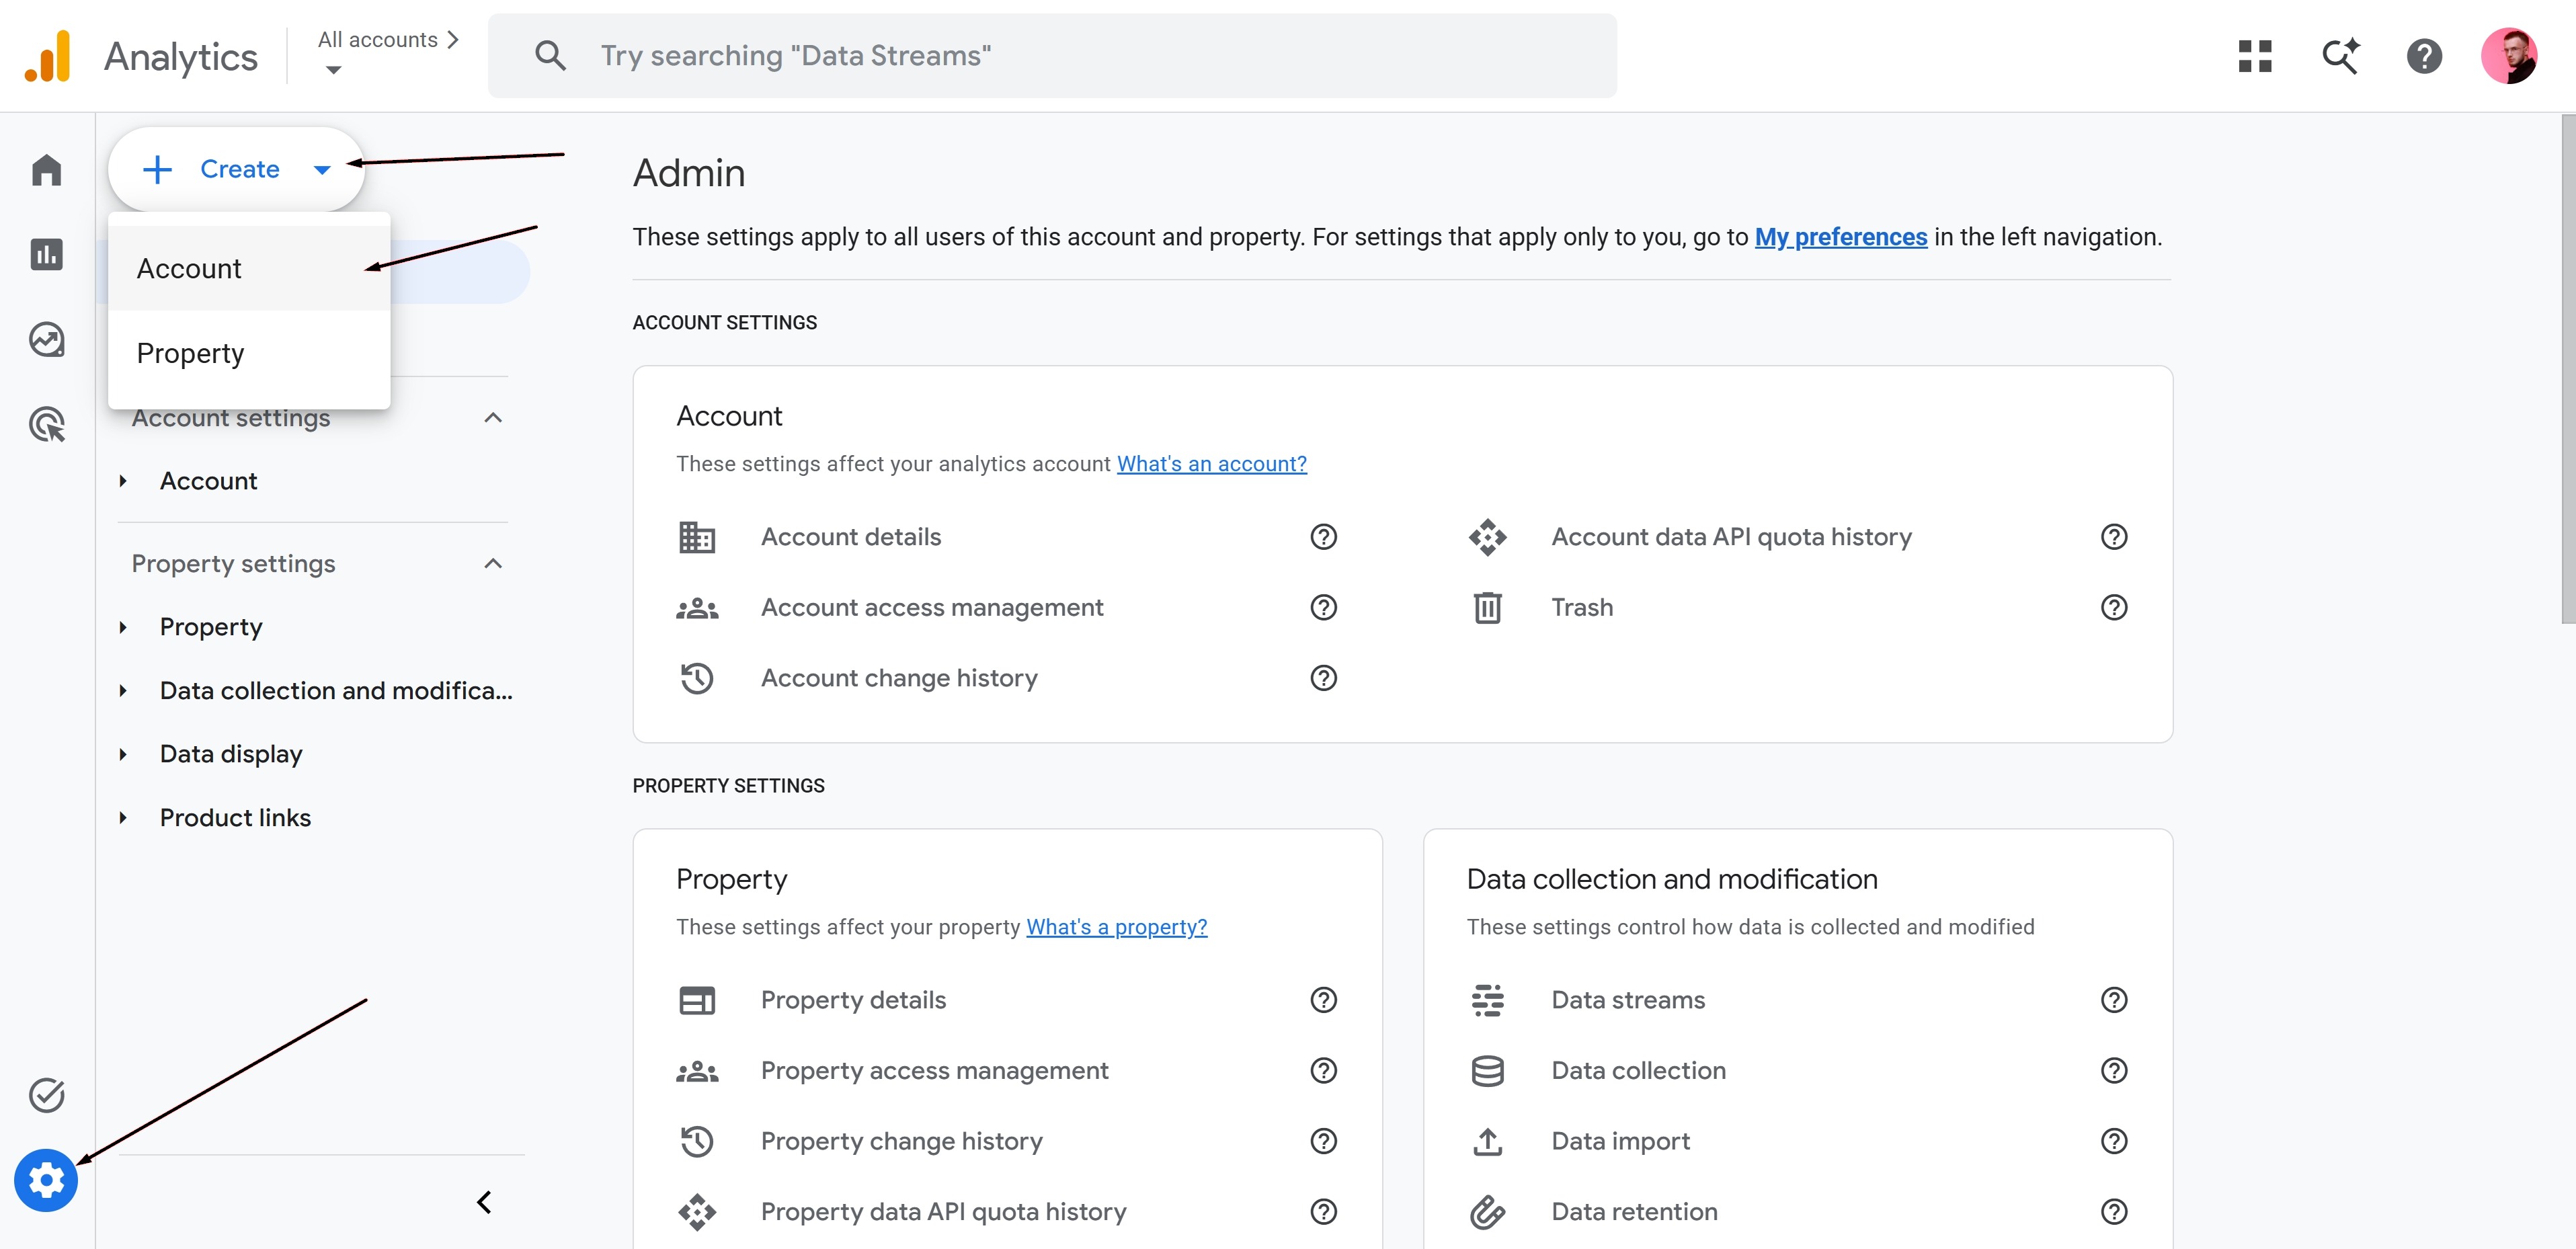The image size is (2576, 1249).
Task: Open Property data API quota history
Action: (943, 1211)
